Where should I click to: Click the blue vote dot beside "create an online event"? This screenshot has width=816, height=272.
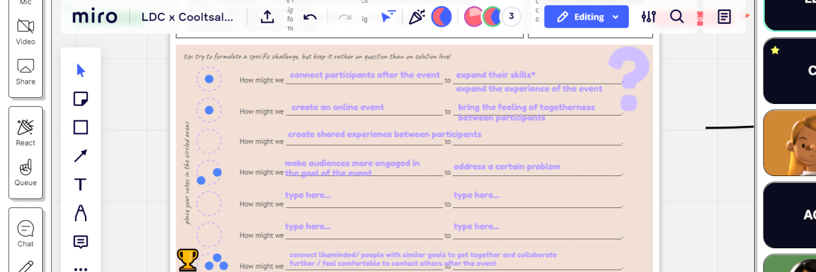(x=209, y=110)
